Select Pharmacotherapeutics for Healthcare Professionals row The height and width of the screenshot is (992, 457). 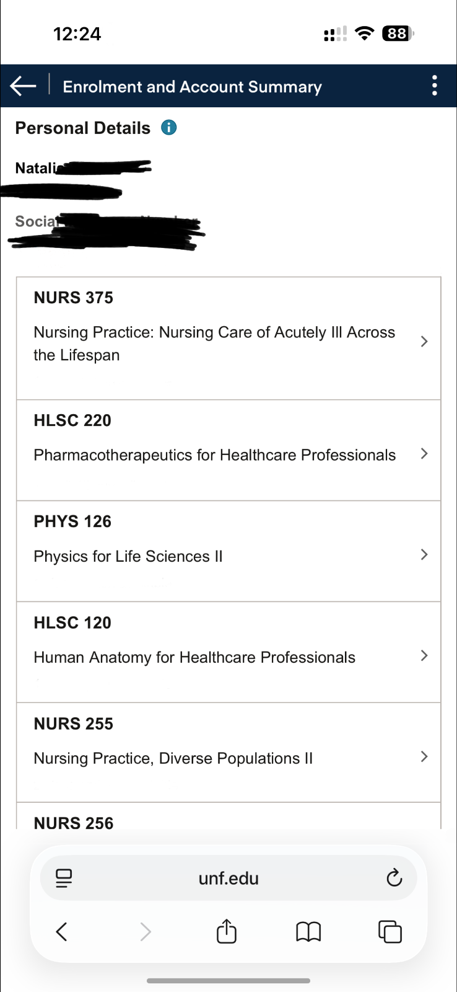(x=214, y=455)
